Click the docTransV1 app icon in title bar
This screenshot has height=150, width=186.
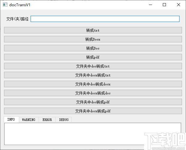tap(5, 5)
